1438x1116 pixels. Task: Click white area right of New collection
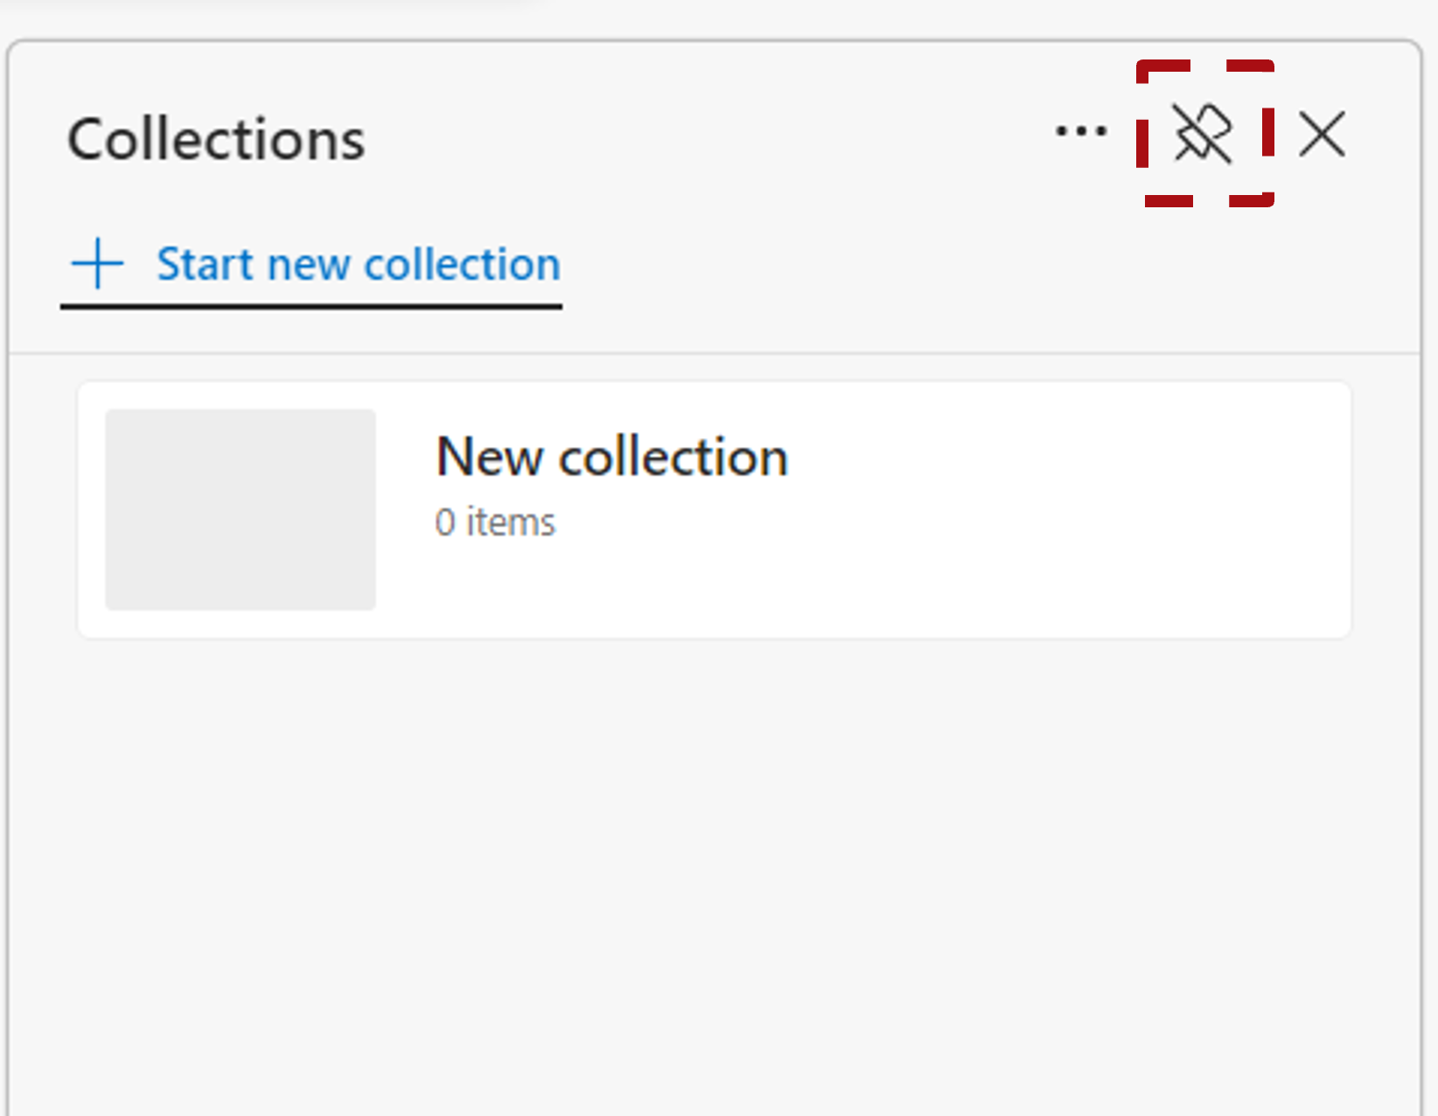1067,510
